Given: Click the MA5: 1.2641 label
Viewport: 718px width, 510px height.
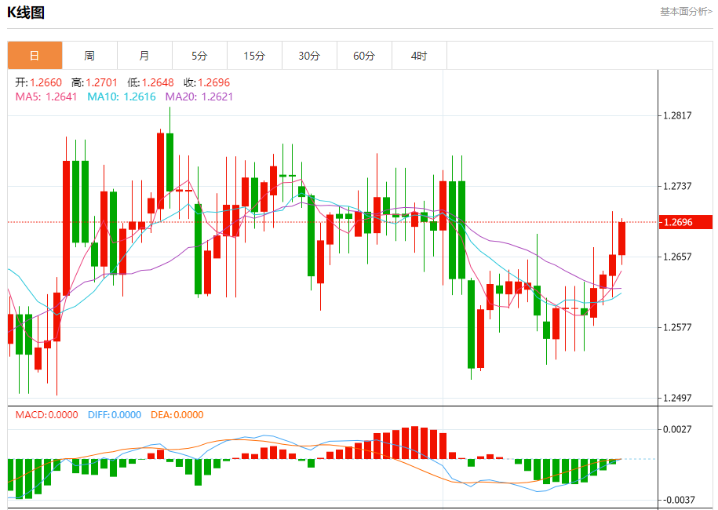Looking at the screenshot, I should (x=46, y=97).
